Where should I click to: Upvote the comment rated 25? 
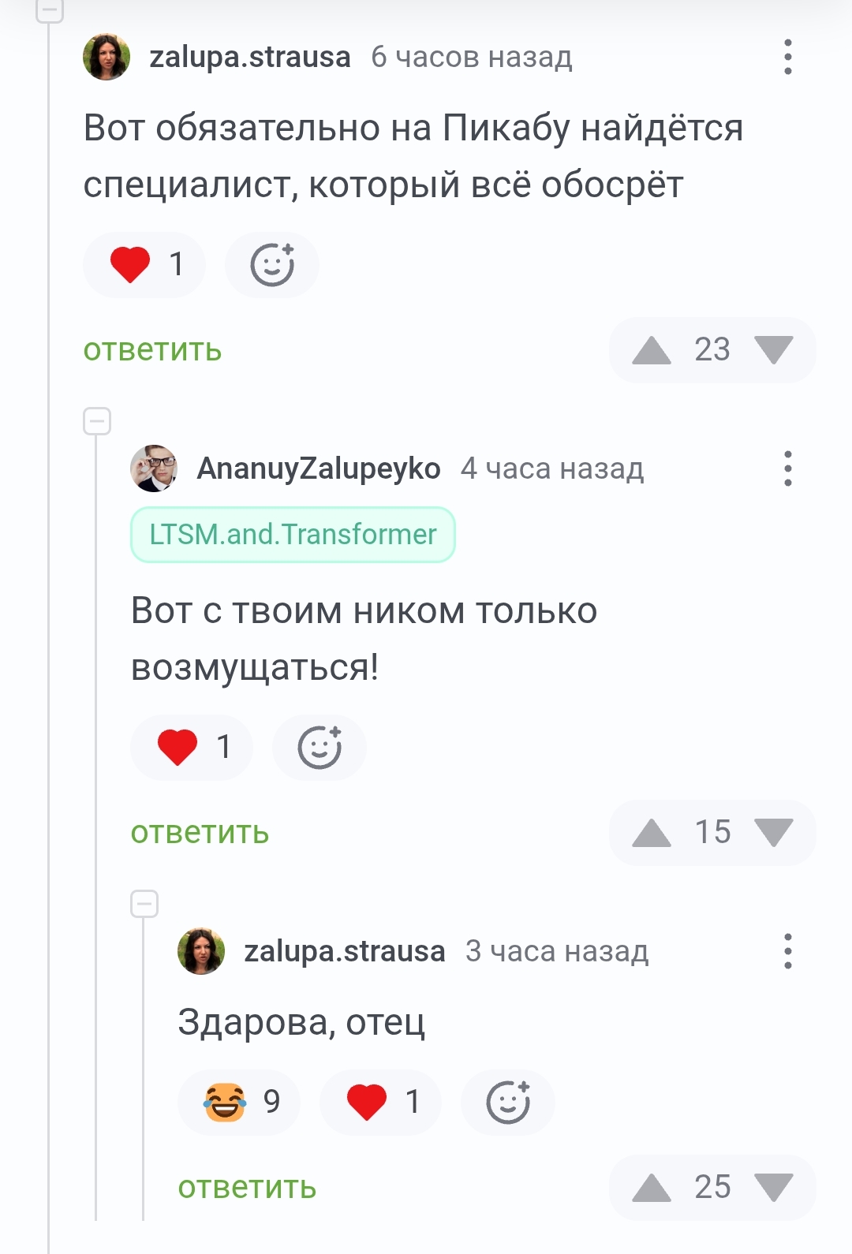[652, 1188]
